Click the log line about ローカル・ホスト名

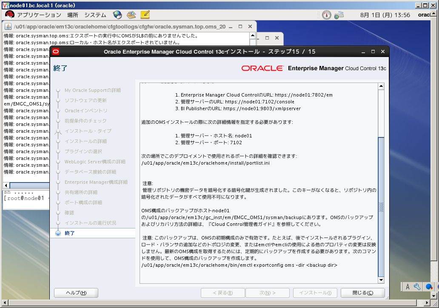91,43
